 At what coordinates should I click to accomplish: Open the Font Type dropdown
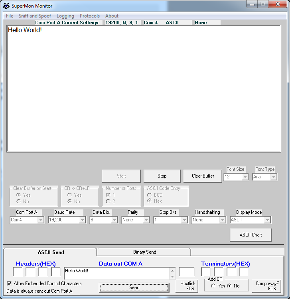click(274, 177)
